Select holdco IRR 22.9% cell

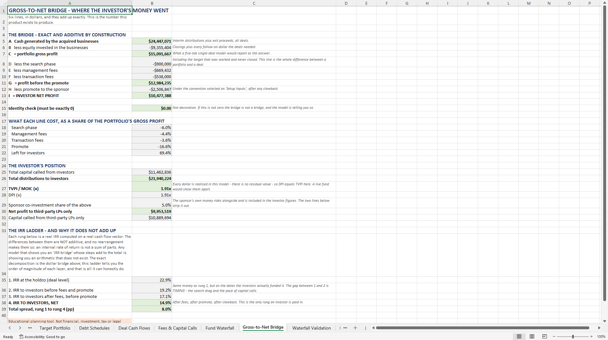(x=152, y=280)
